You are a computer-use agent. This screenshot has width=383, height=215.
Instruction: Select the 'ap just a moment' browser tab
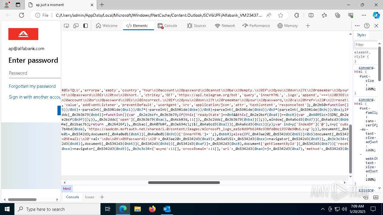[61, 5]
